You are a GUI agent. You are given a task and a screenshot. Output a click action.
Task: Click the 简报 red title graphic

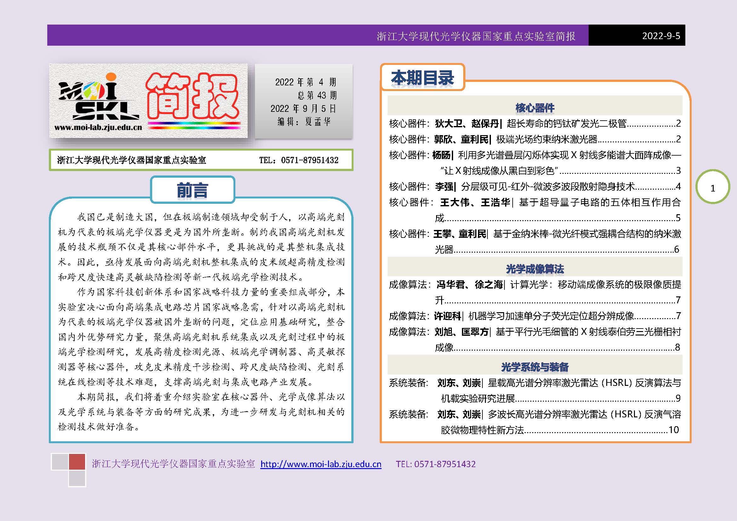[192, 96]
